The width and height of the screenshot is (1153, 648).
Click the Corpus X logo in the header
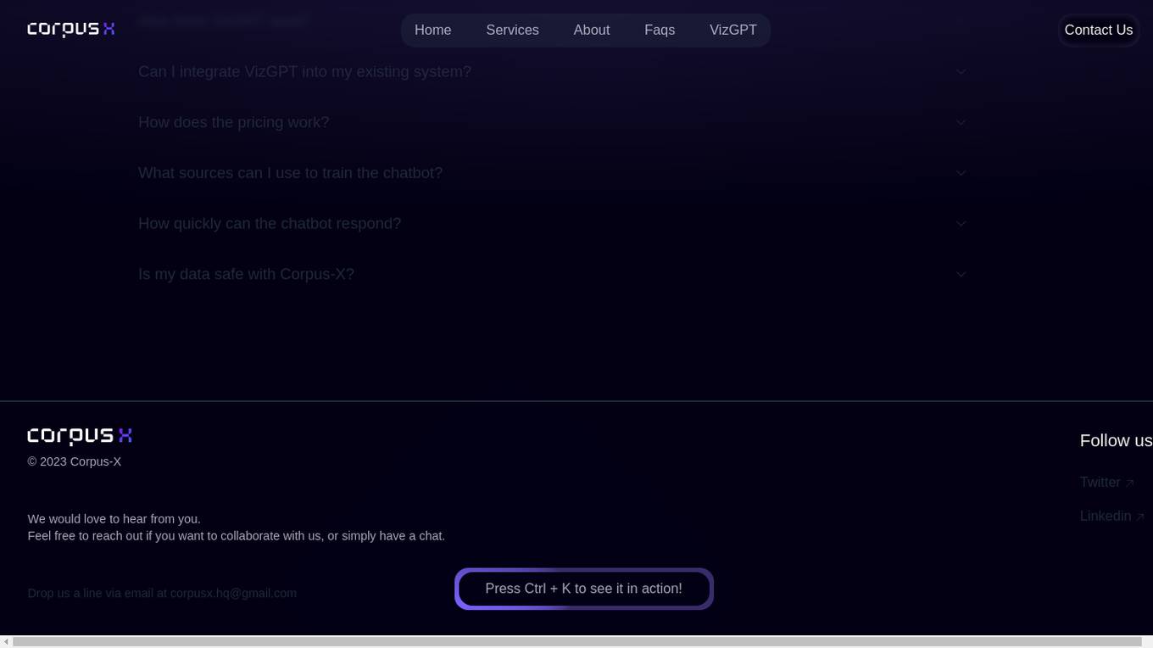(x=71, y=30)
